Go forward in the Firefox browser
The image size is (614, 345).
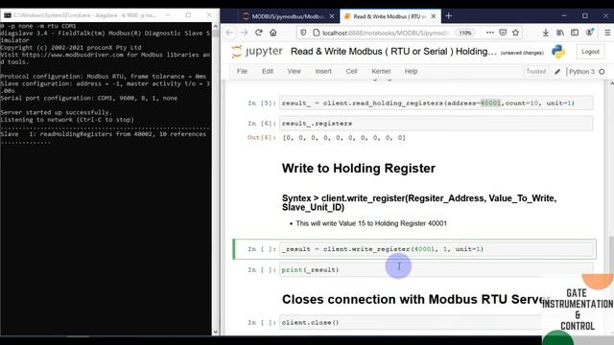coord(244,33)
